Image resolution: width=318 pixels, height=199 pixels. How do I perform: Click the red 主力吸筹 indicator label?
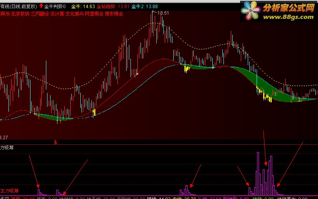(x=9, y=191)
